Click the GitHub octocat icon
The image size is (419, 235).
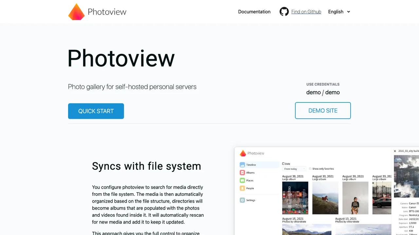(x=284, y=12)
